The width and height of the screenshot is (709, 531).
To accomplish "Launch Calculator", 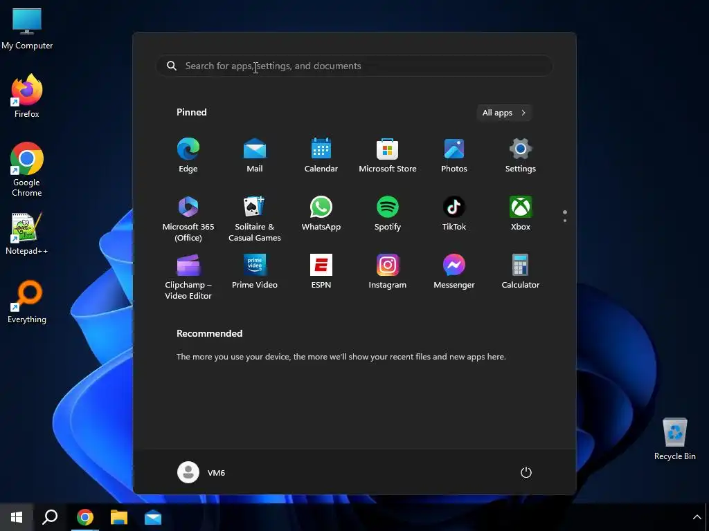I will coord(521,272).
